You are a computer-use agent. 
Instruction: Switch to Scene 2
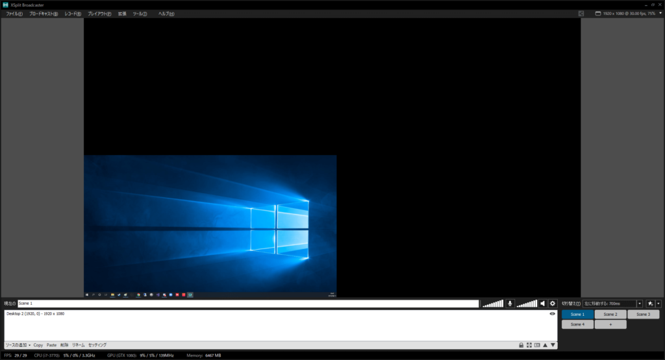pyautogui.click(x=610, y=314)
